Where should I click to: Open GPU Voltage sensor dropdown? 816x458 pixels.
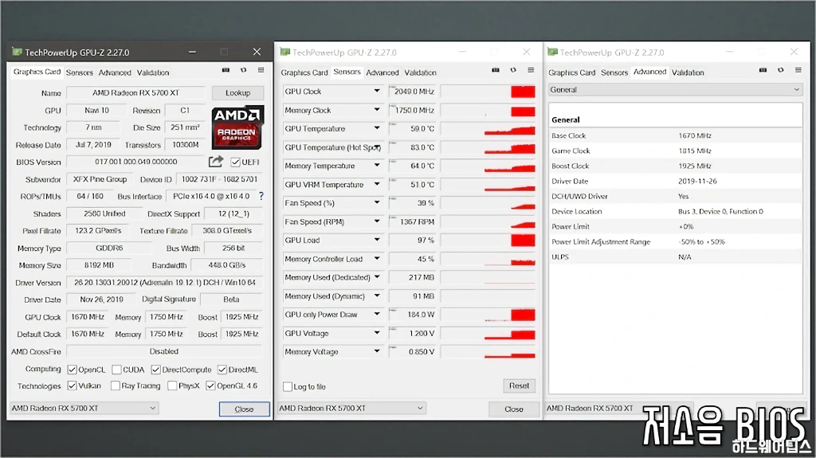[x=377, y=333]
